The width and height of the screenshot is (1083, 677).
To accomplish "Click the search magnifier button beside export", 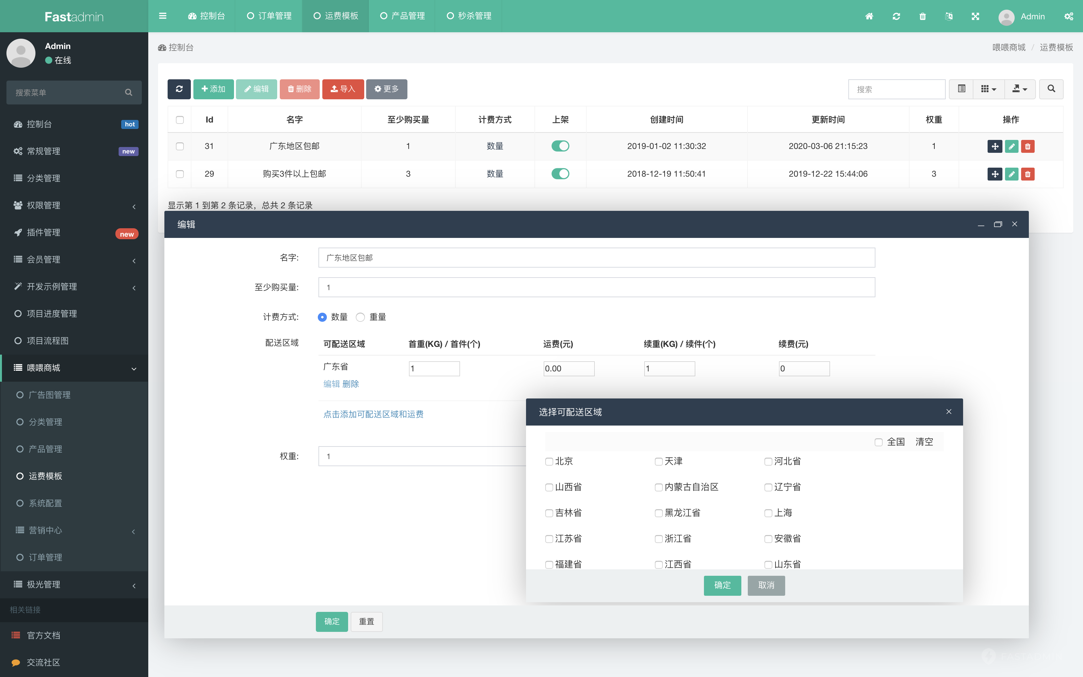I will coord(1051,89).
